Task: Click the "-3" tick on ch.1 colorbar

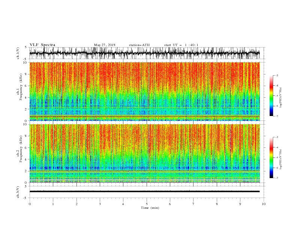Action: [x=277, y=75]
